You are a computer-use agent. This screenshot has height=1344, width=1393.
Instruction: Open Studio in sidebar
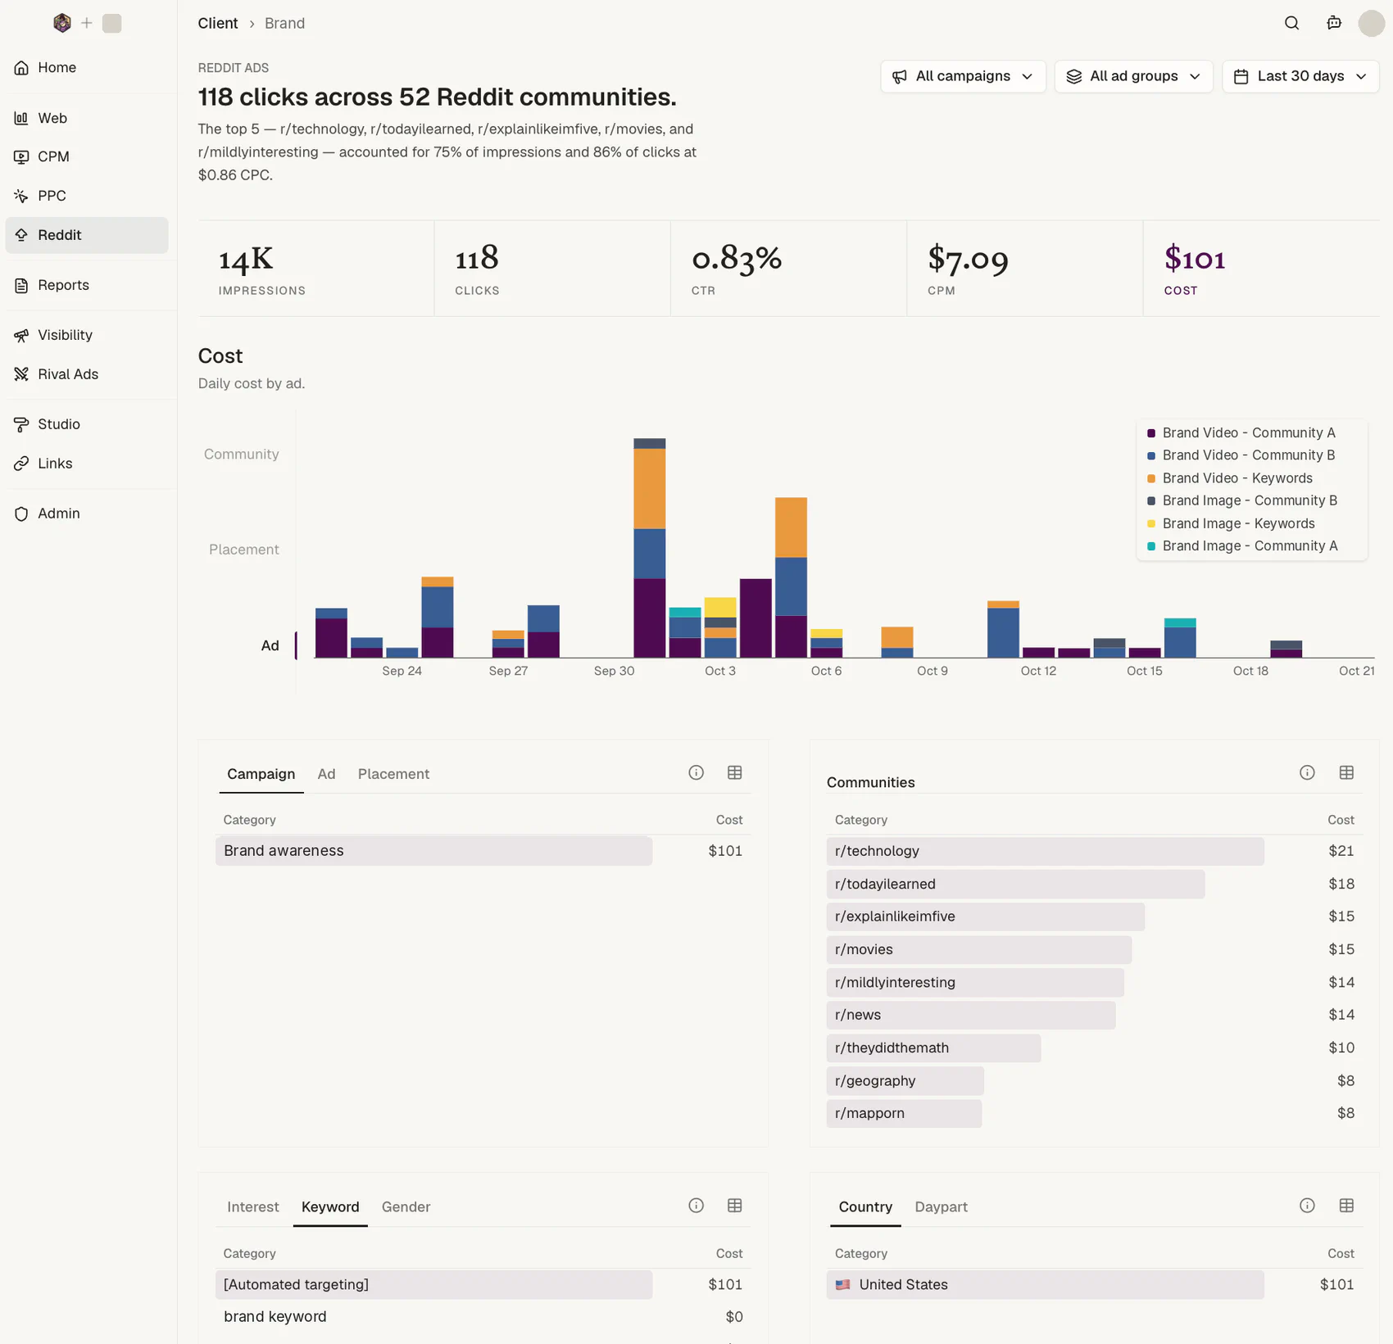pyautogui.click(x=87, y=424)
